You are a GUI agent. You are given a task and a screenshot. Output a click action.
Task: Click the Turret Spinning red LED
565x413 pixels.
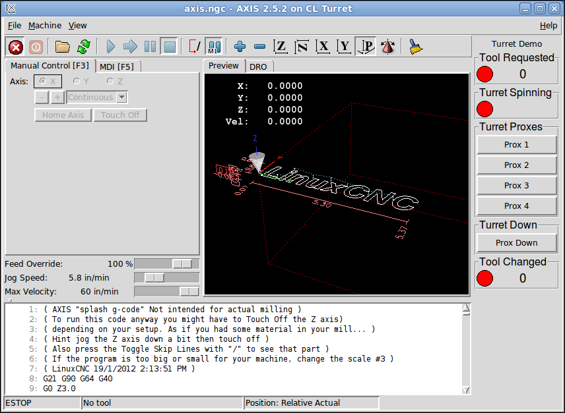(484, 109)
